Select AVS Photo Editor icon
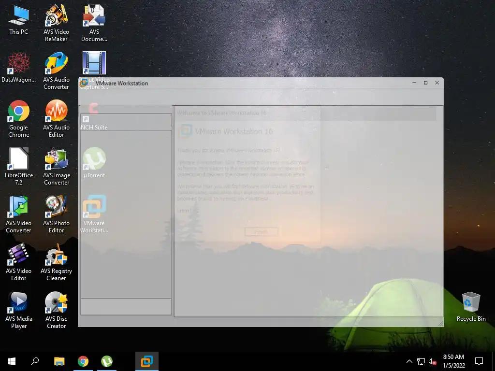The width and height of the screenshot is (495, 371). 56,214
